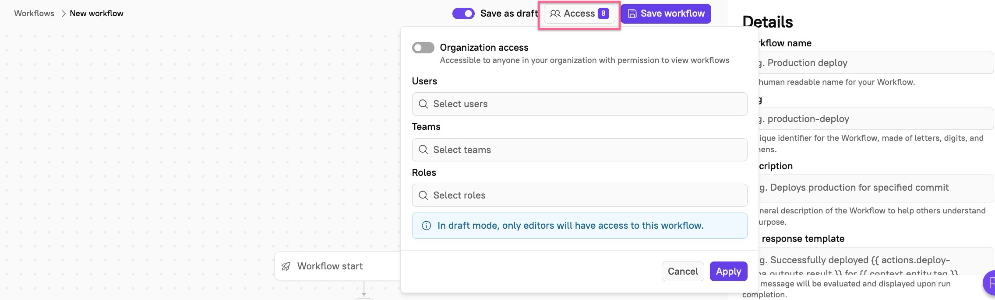
Task: Click the New workflow breadcrumb
Action: pos(96,14)
